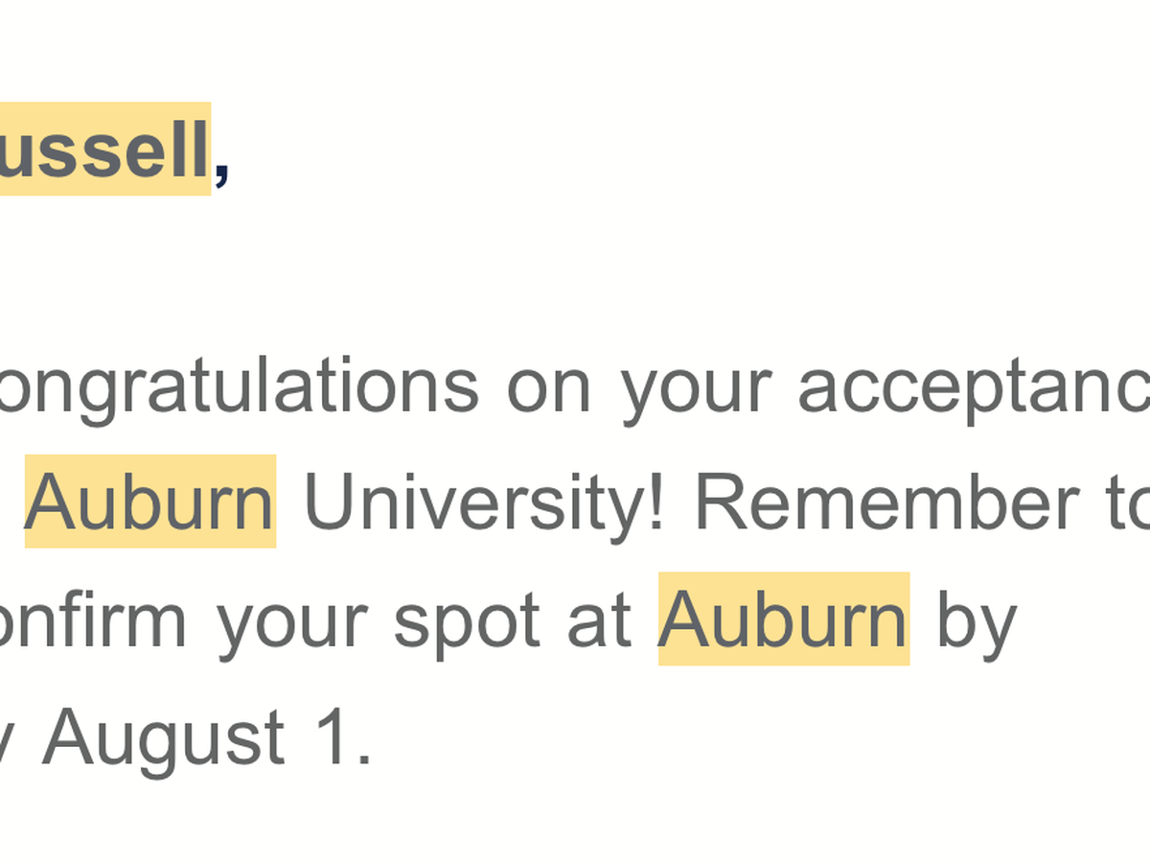The width and height of the screenshot is (1150, 863).
Task: Click the highlighted name field ending in 'ussell'
Action: point(104,149)
